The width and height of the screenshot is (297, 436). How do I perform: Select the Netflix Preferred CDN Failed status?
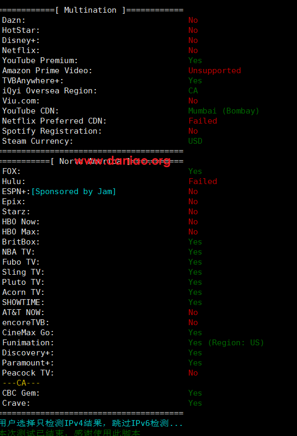coord(203,121)
